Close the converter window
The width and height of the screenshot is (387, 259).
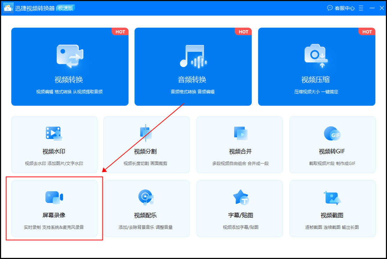pyautogui.click(x=381, y=8)
